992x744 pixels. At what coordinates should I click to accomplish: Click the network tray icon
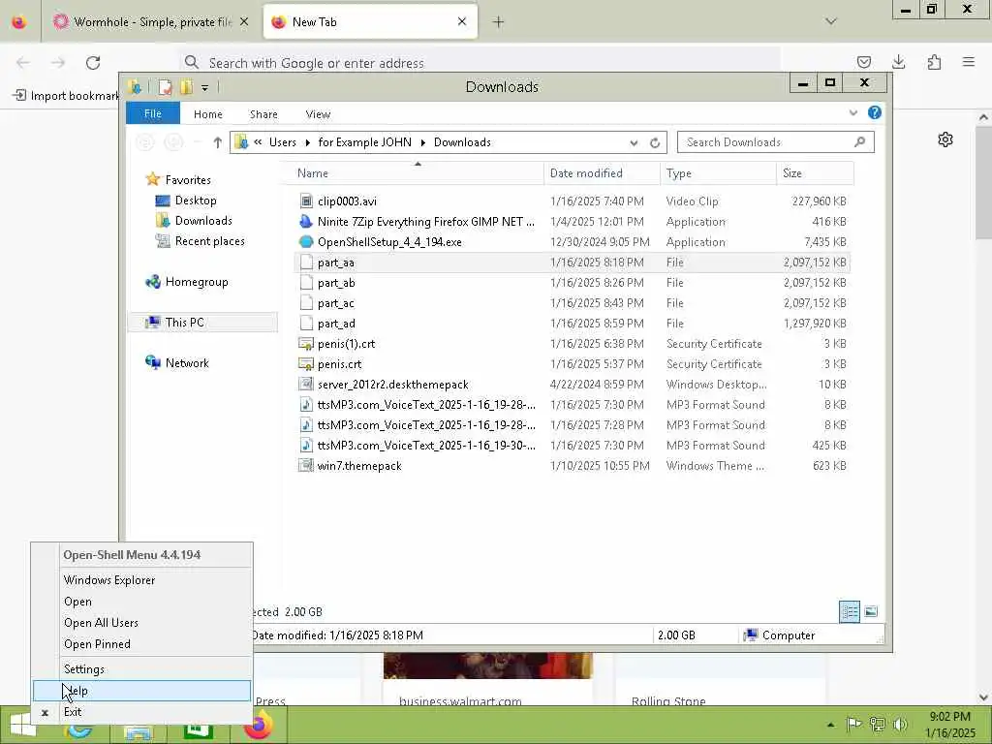tap(878, 725)
